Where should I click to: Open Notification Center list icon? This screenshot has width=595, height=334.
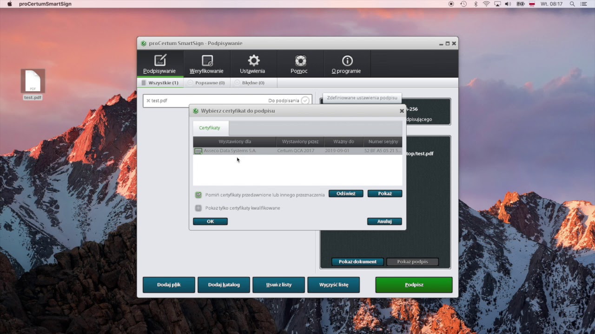tap(584, 4)
